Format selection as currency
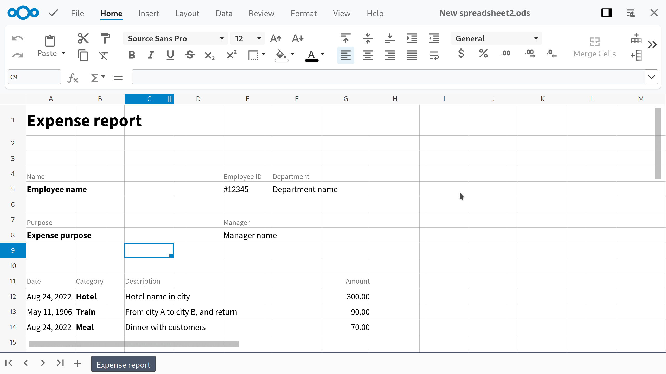 coord(461,54)
